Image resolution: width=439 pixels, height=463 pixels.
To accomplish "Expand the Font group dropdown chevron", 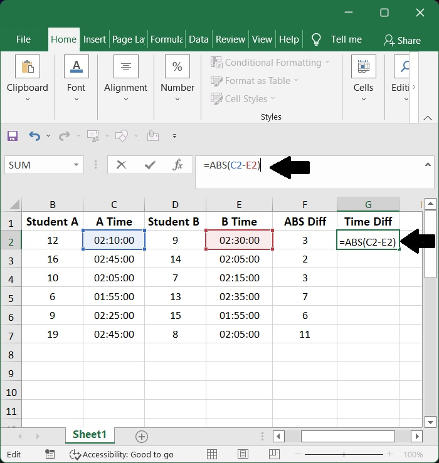I will tap(77, 99).
